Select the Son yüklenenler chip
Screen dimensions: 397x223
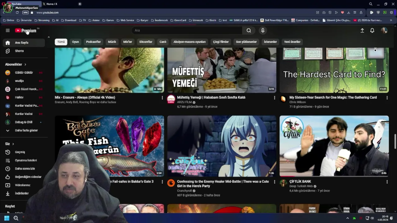click(246, 42)
